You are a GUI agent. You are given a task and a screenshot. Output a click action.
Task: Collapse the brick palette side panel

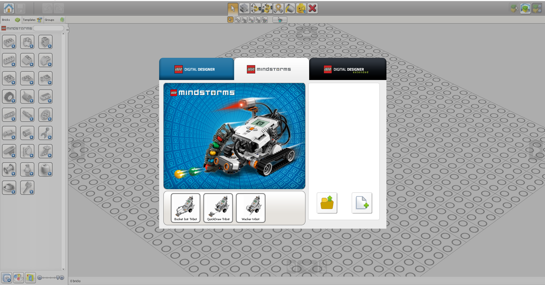coord(68,30)
